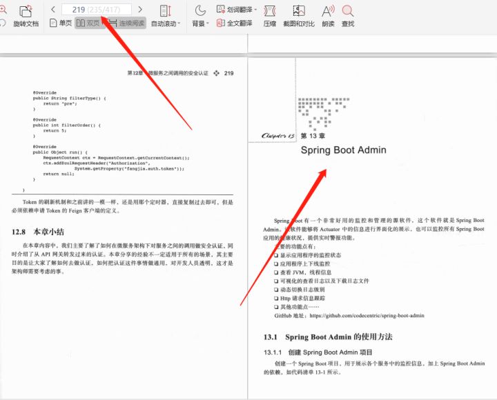
Task: Click the page number field showing 219
Action: (x=97, y=10)
